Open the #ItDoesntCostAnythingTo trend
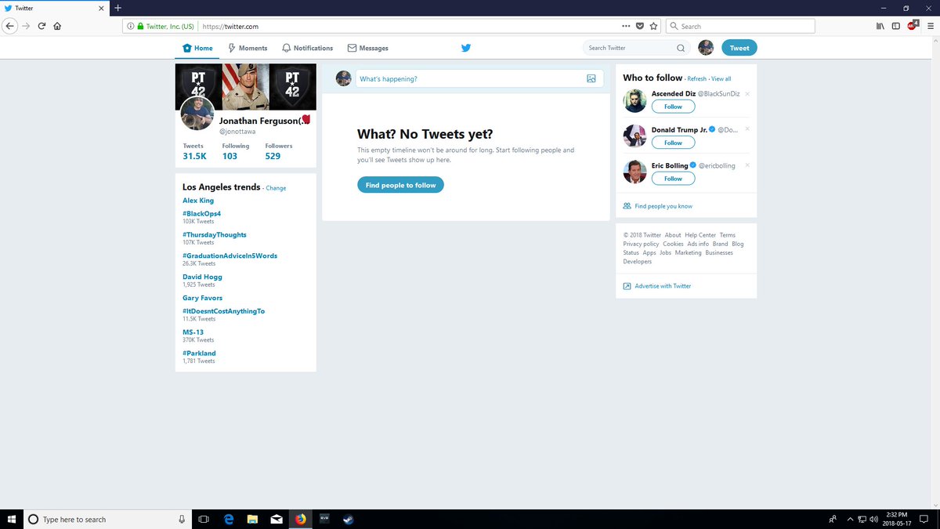The height and width of the screenshot is (529, 940). (224, 311)
